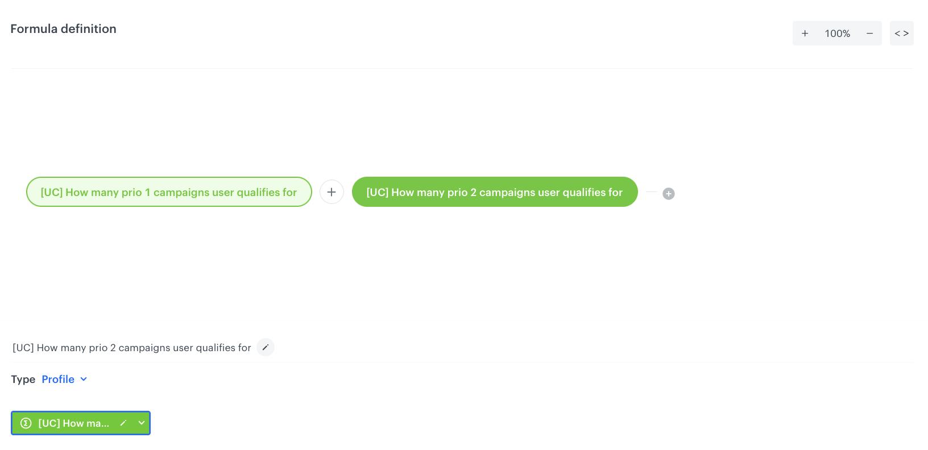
Task: Click the Formula definition heading
Action: tap(63, 29)
